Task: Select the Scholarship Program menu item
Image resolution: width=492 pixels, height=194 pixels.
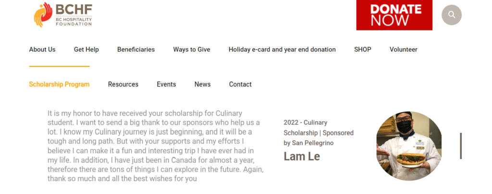Action: point(59,85)
